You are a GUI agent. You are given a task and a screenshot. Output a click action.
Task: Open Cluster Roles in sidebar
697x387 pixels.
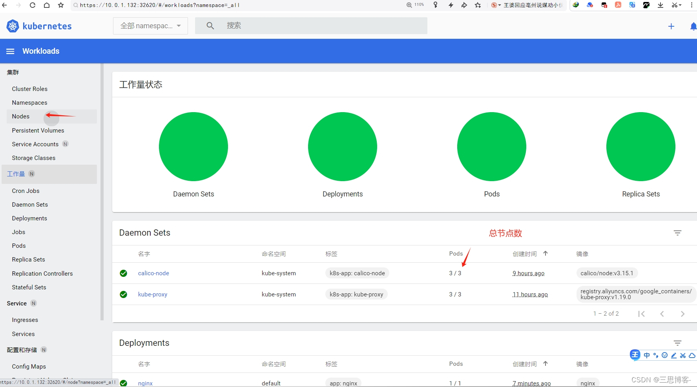[30, 89]
